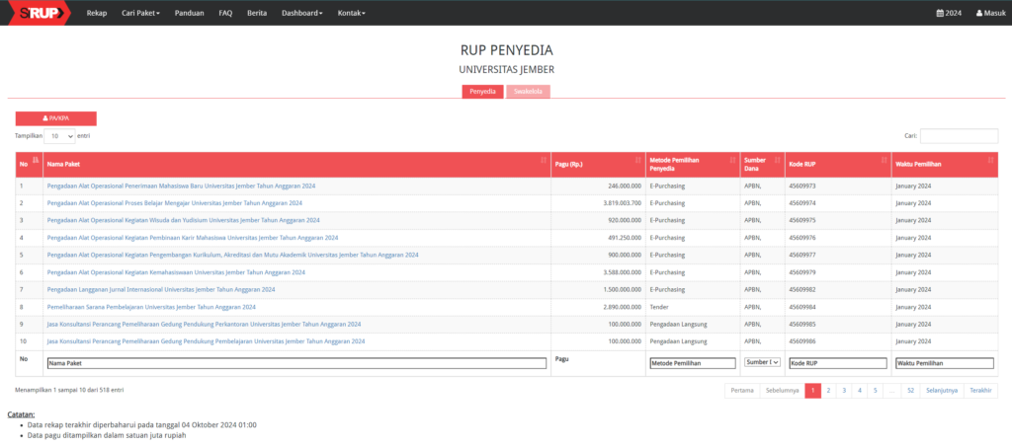This screenshot has width=1012, height=447.
Task: Open the Sumber Dana filter dropdown
Action: [762, 362]
